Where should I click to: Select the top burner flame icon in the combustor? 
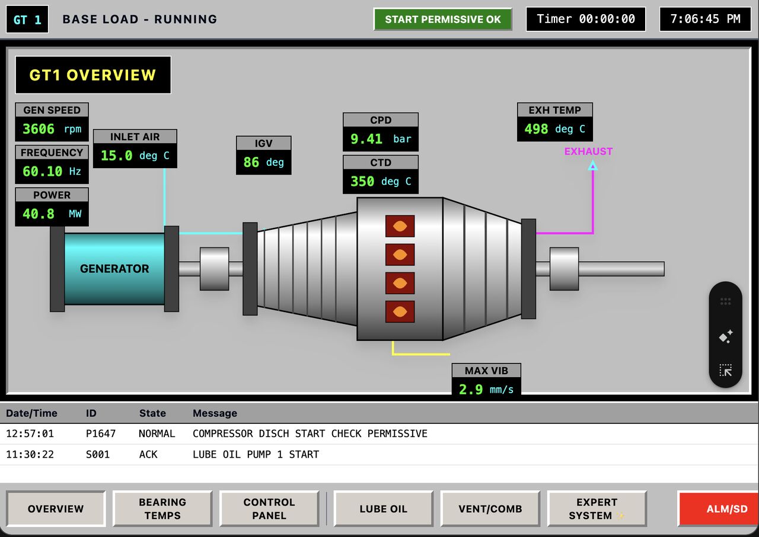point(400,226)
